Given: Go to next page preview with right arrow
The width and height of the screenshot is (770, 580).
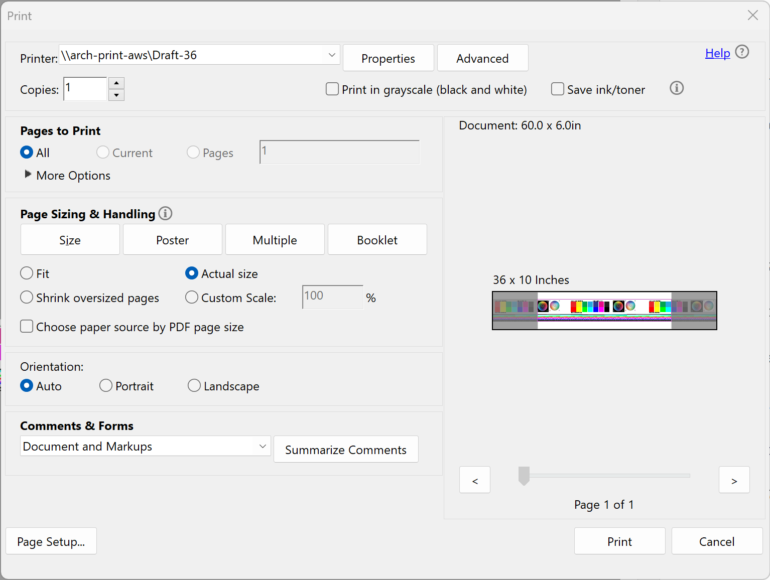Looking at the screenshot, I should point(734,480).
